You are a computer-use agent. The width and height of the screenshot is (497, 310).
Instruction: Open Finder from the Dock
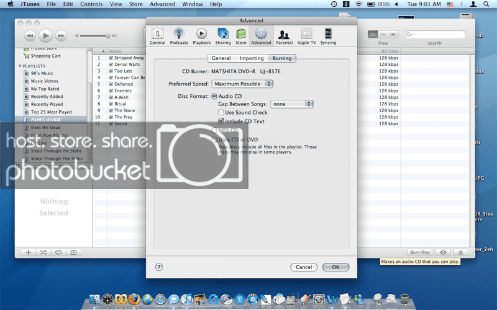[x=94, y=299]
